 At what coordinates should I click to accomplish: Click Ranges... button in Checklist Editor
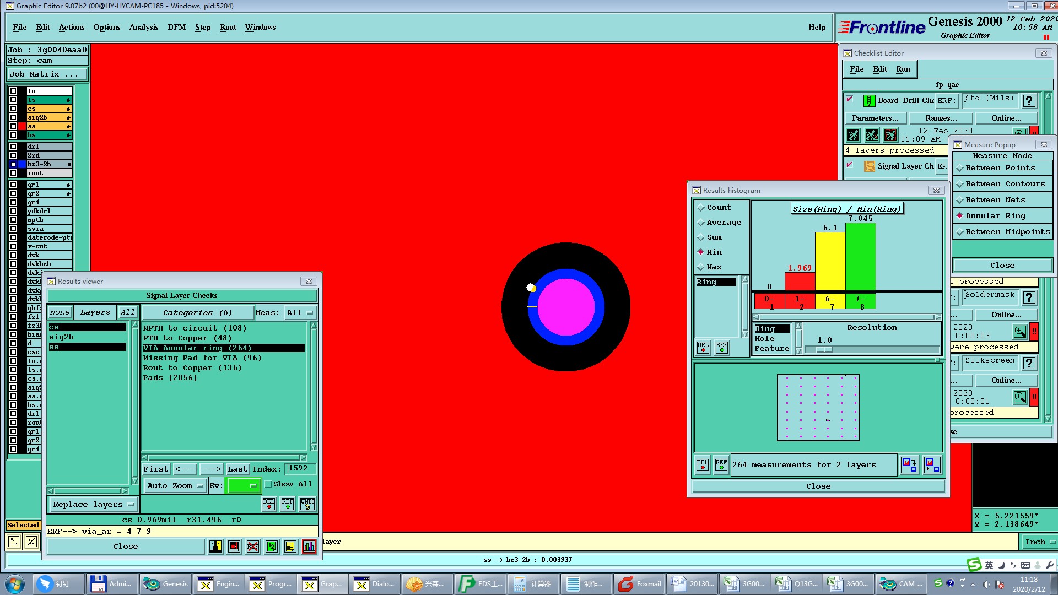(941, 118)
